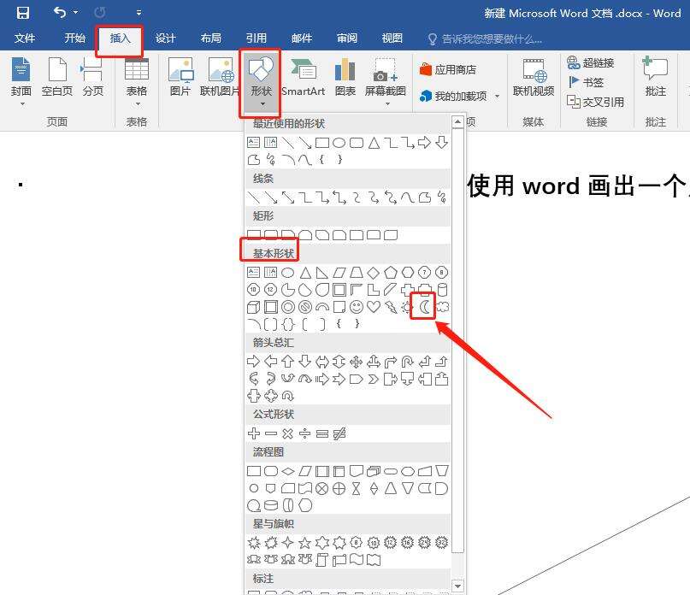690x595 pixels.
Task: Select the 4-point star in 星与旗帜
Action: click(x=287, y=543)
